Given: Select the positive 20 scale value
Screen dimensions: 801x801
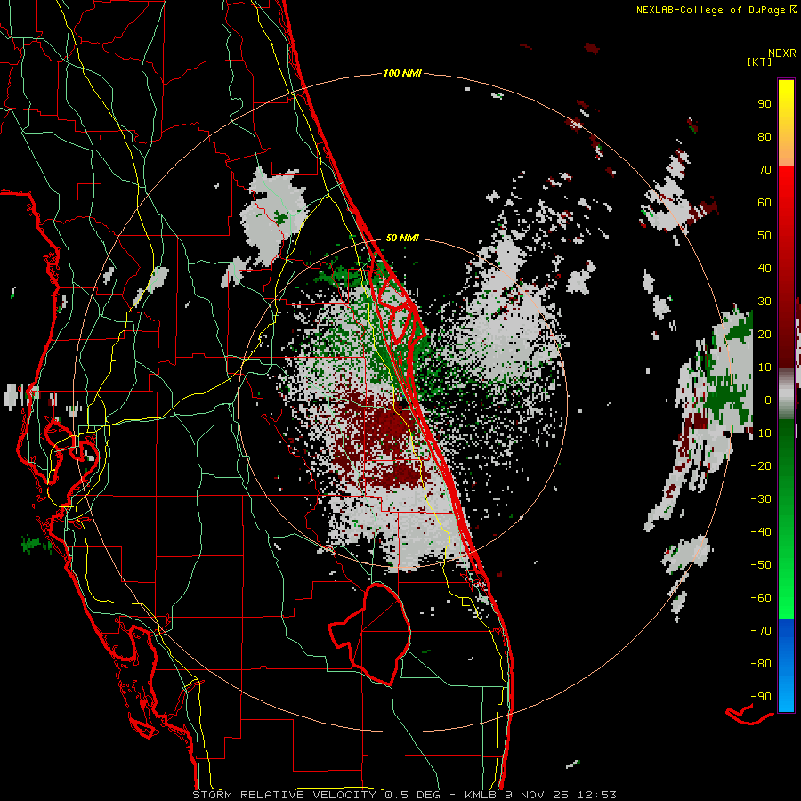Looking at the screenshot, I should (x=765, y=334).
